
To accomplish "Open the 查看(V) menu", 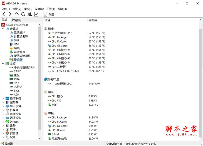I will pyautogui.click(x=17, y=9).
